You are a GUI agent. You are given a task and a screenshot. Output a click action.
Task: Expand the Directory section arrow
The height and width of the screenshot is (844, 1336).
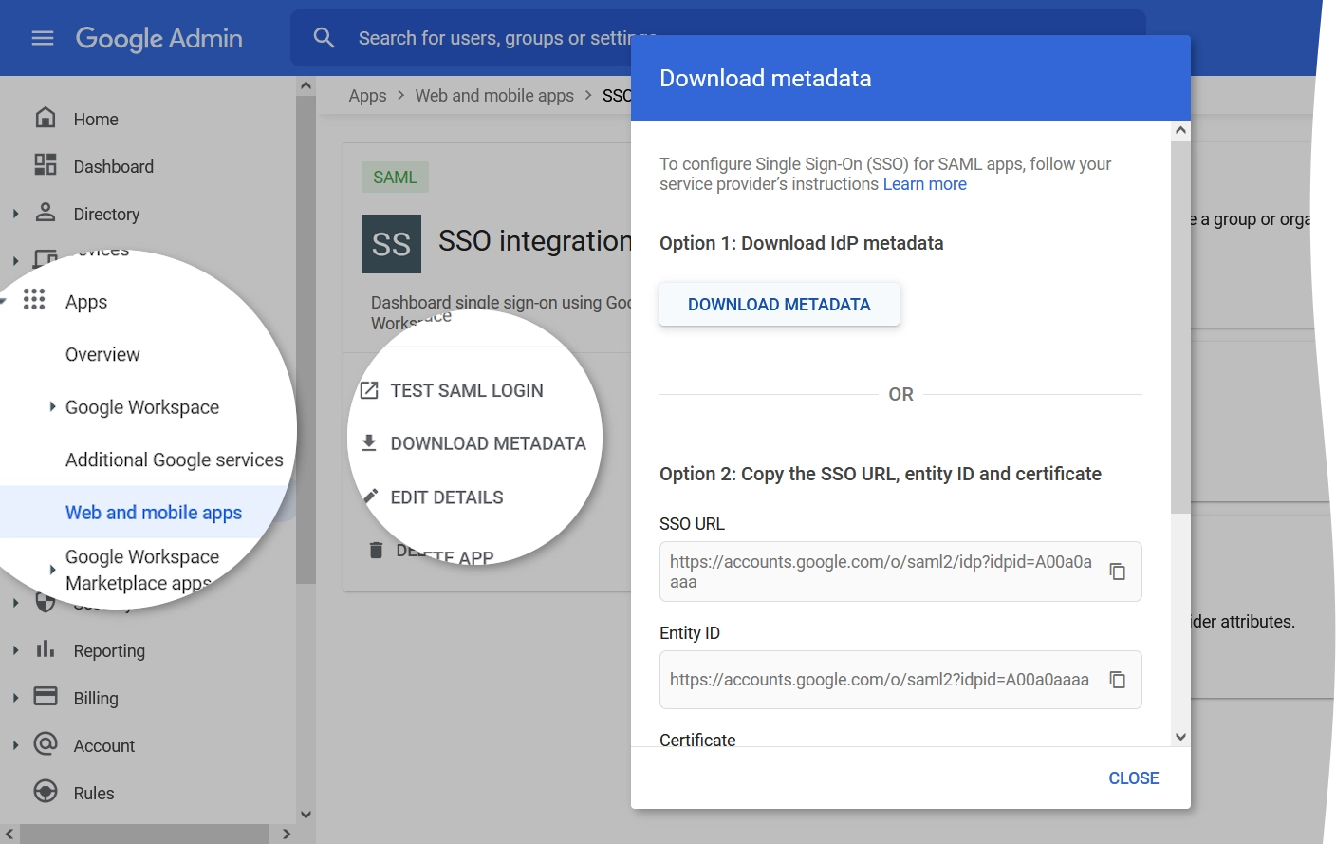pos(15,214)
